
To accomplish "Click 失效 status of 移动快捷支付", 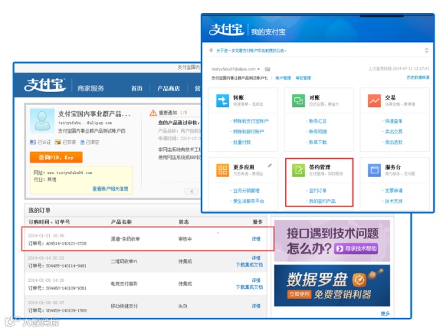I will click(183, 306).
